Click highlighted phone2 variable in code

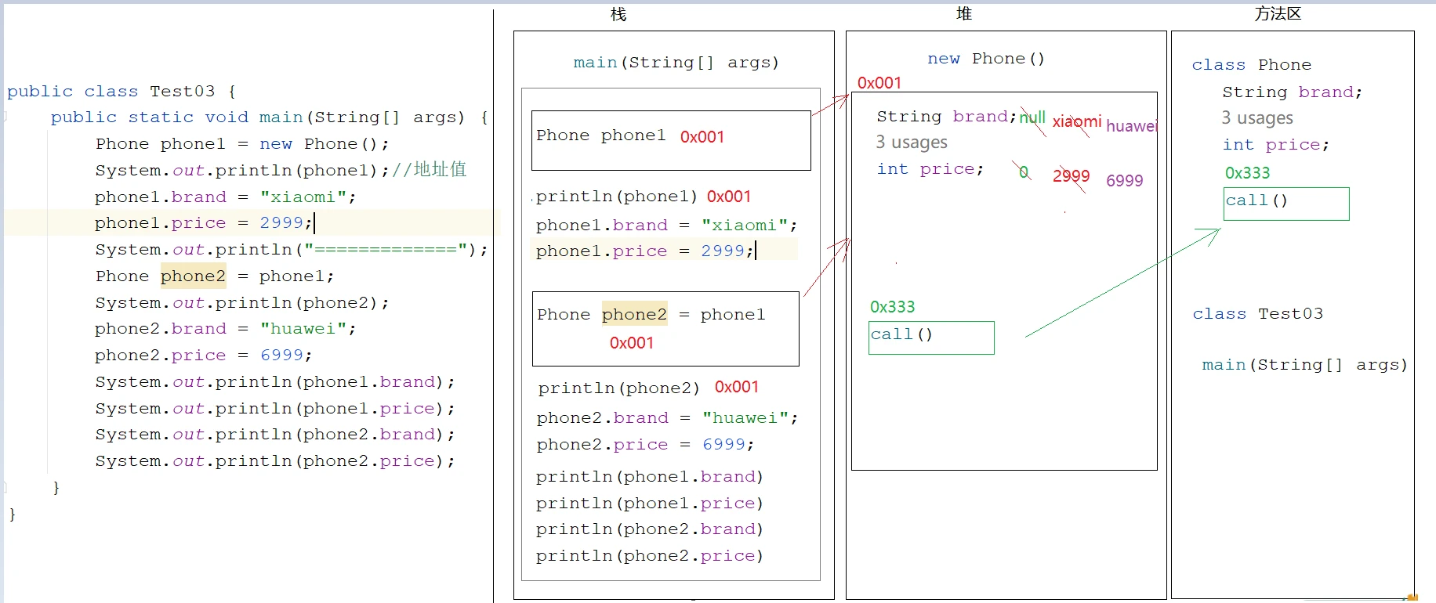(193, 276)
